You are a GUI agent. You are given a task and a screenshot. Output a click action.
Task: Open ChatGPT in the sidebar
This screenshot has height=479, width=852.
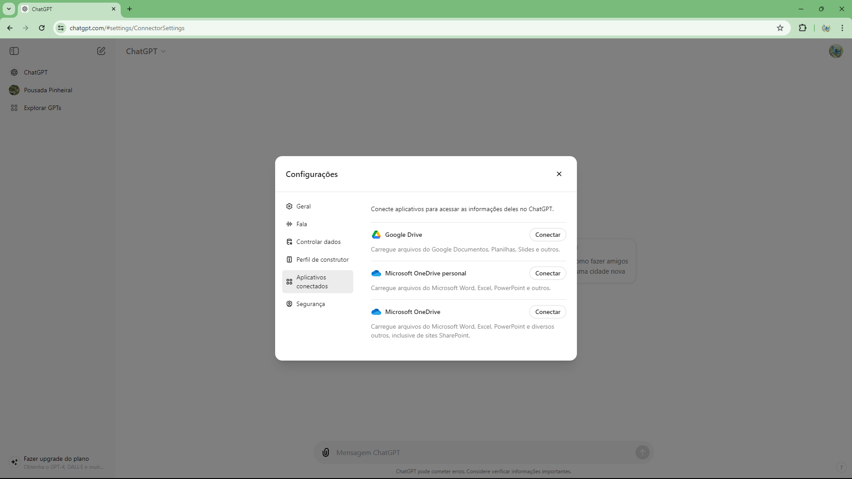(57, 72)
